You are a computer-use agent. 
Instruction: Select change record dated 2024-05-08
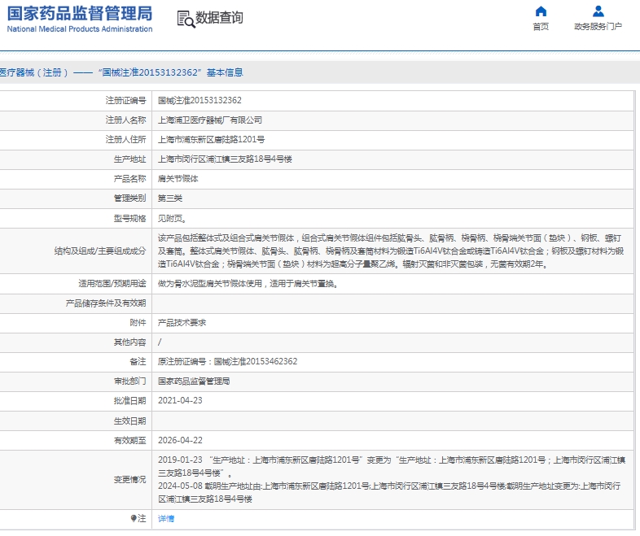[389, 492]
